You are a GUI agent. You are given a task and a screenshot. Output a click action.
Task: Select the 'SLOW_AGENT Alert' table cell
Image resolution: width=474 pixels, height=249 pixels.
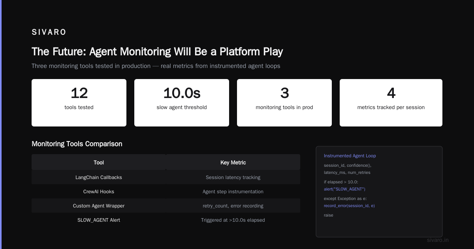(x=99, y=220)
